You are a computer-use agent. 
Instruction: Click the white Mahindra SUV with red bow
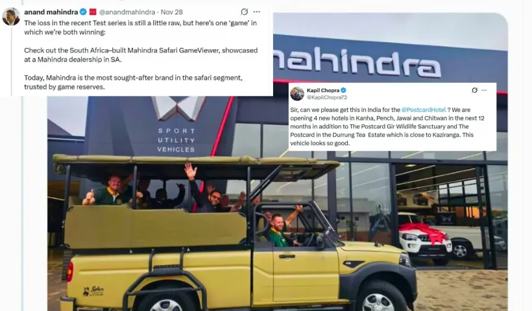click(x=425, y=237)
